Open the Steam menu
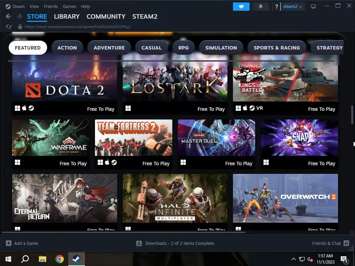 click(x=18, y=7)
